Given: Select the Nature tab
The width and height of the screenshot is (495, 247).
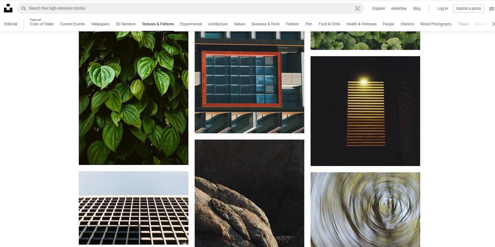Looking at the screenshot, I should click(240, 24).
